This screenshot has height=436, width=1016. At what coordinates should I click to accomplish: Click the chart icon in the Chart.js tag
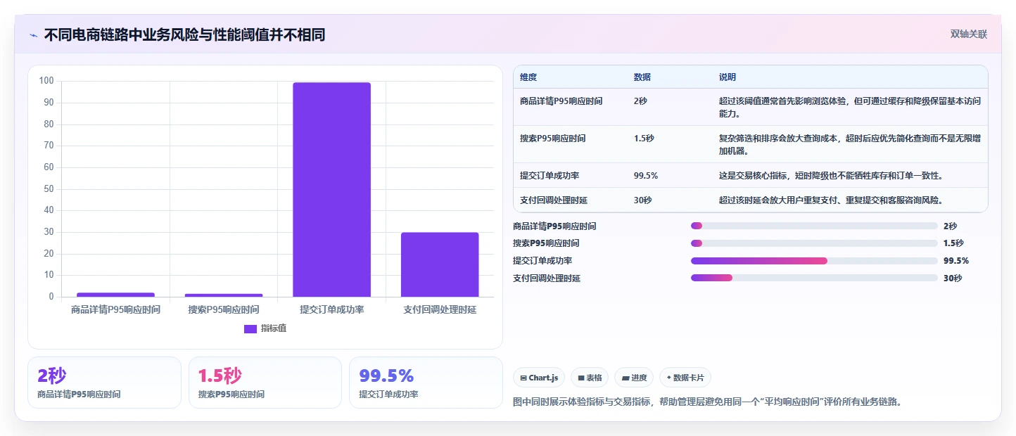[x=523, y=378]
